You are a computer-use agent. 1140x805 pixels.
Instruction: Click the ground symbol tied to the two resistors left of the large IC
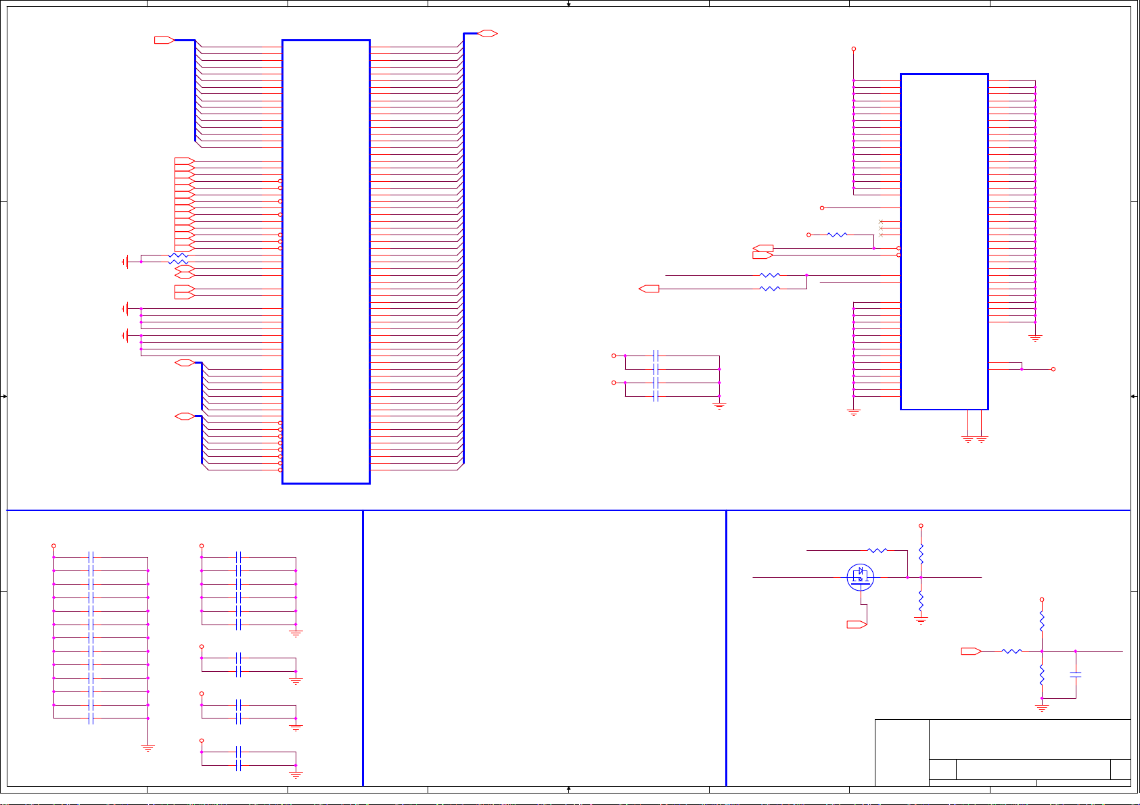126,262
